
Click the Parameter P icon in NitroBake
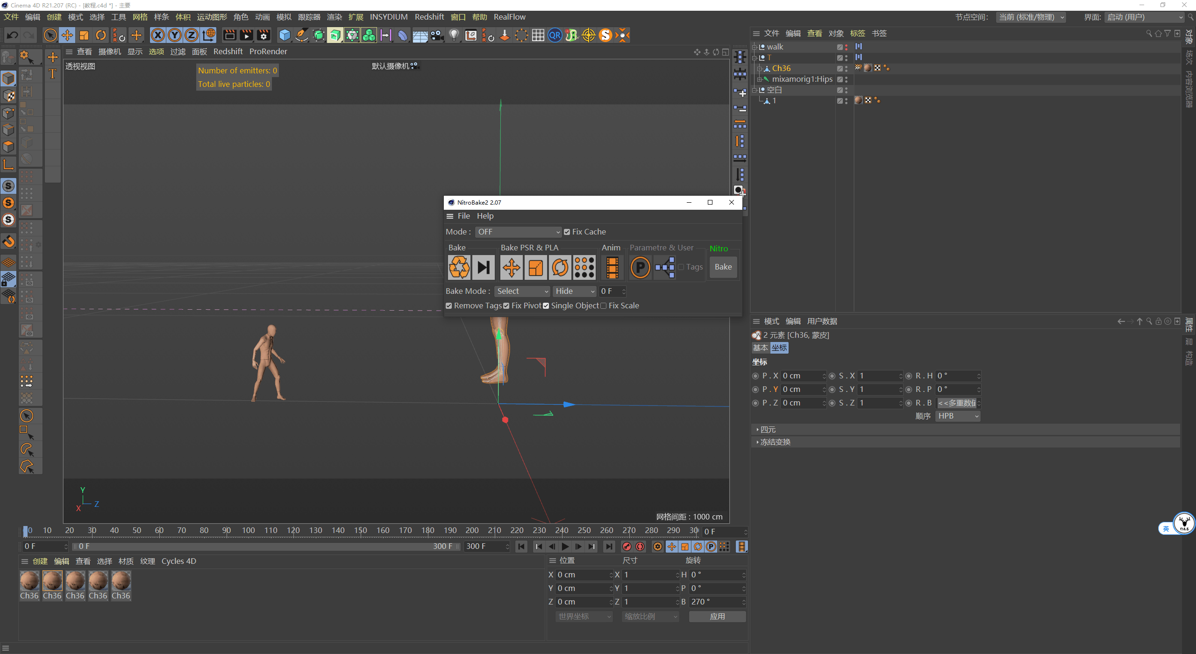640,267
